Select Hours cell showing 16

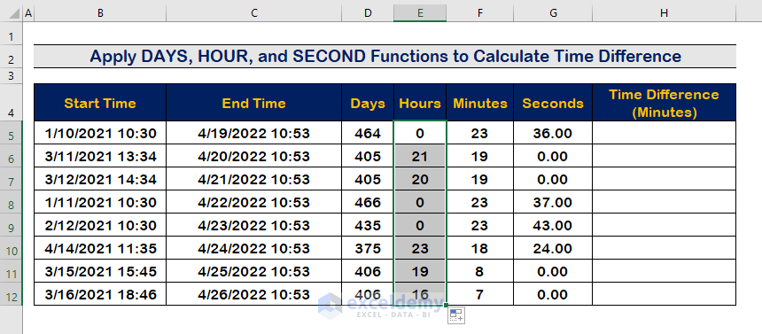(x=420, y=294)
